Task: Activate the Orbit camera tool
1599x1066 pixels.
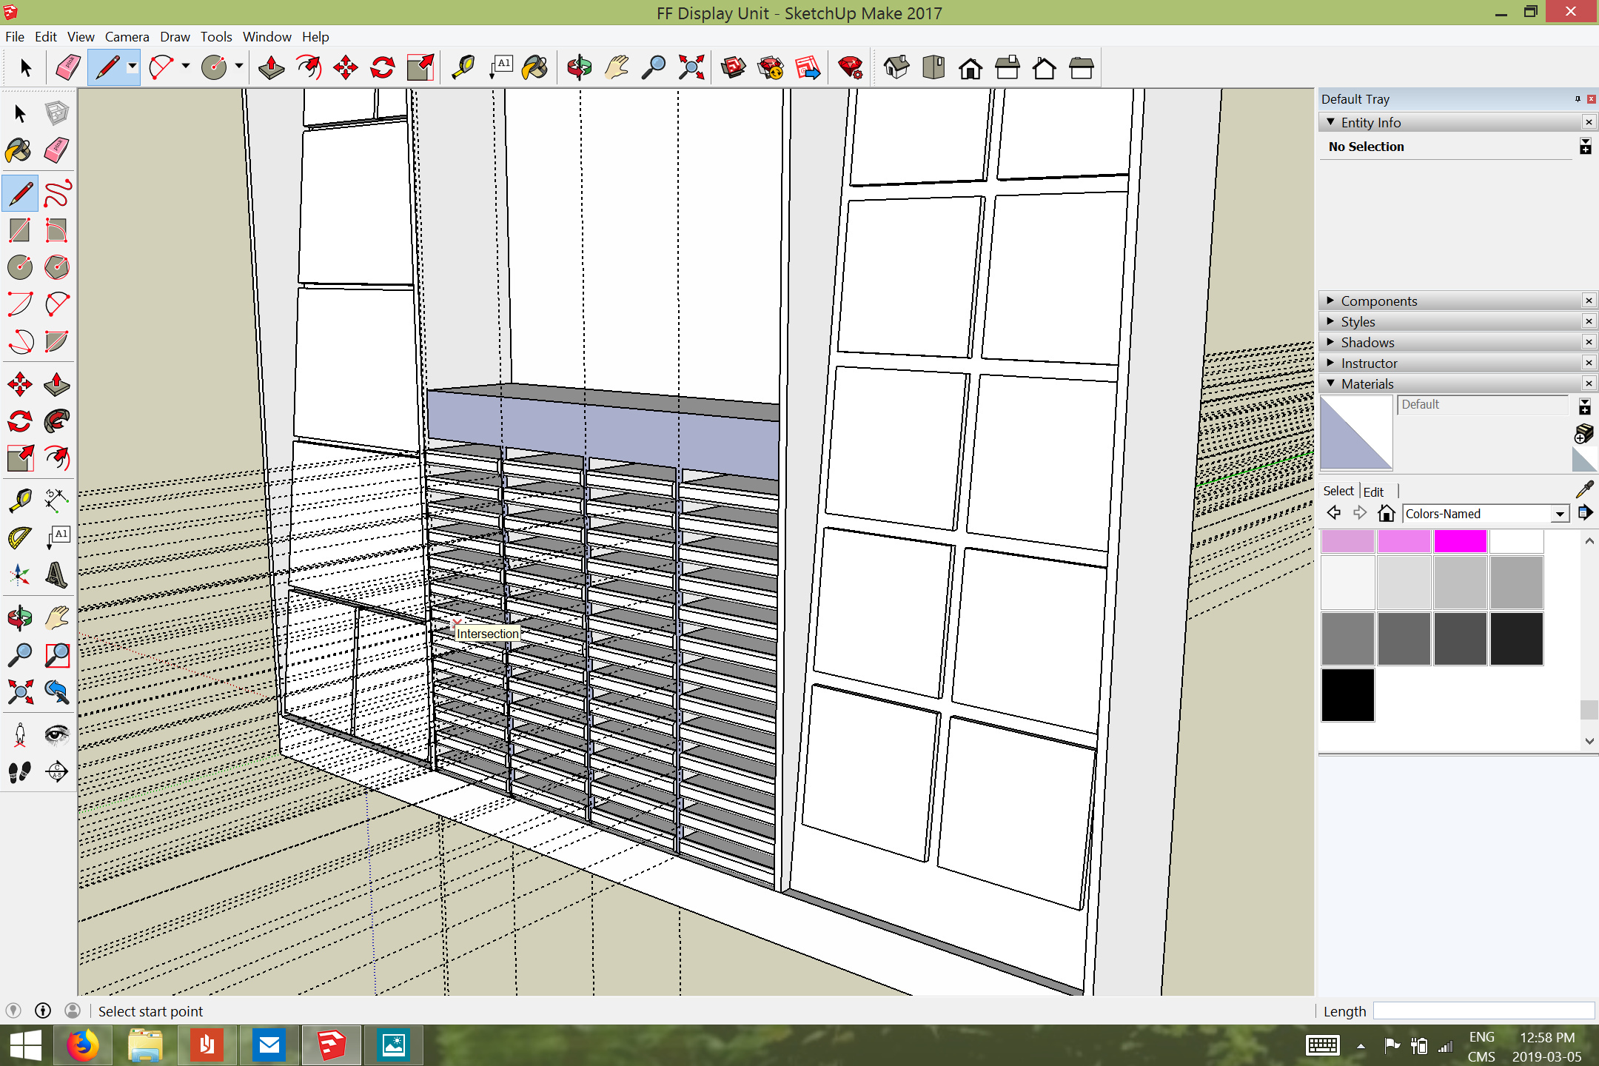Action: (x=579, y=68)
